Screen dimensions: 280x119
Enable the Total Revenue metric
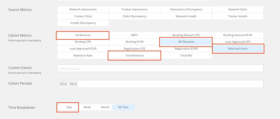point(134,56)
